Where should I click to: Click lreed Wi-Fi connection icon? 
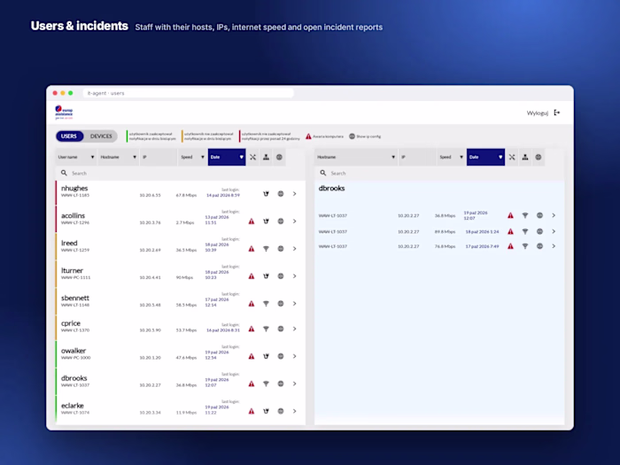pyautogui.click(x=266, y=249)
